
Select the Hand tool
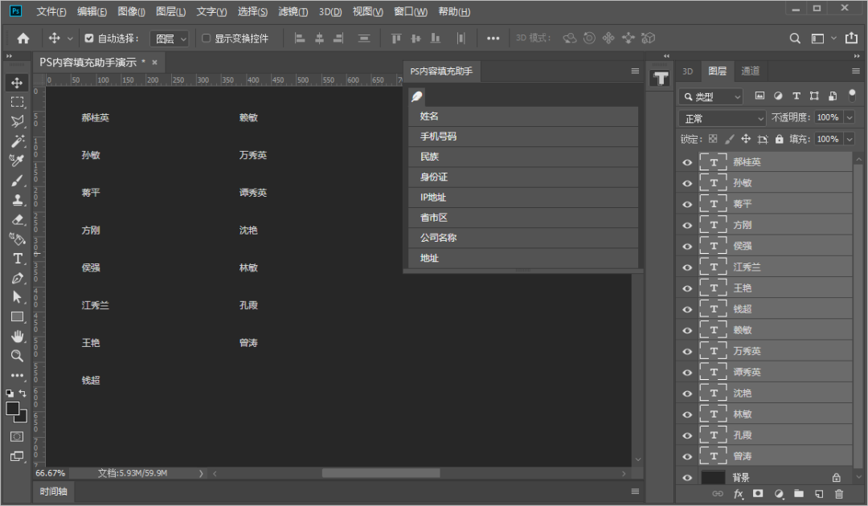tap(17, 337)
